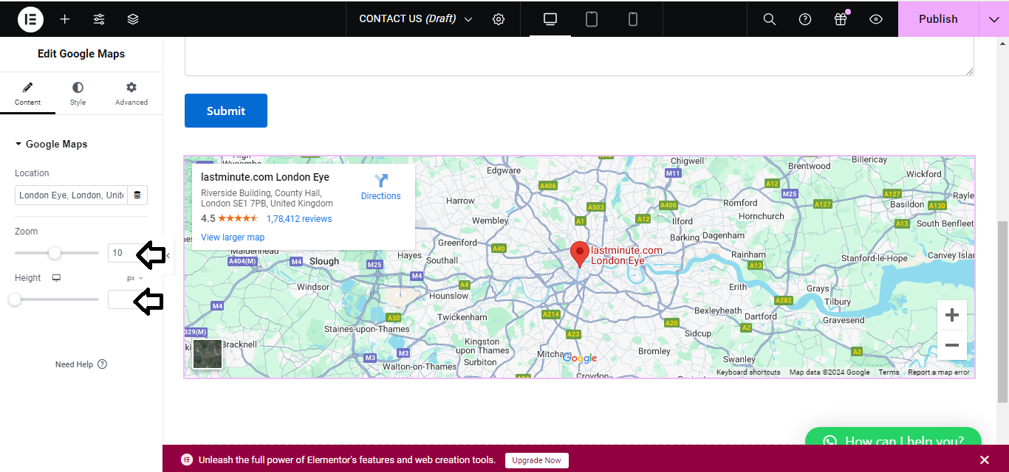Open the Finder search icon
The width and height of the screenshot is (1009, 472).
tap(769, 19)
